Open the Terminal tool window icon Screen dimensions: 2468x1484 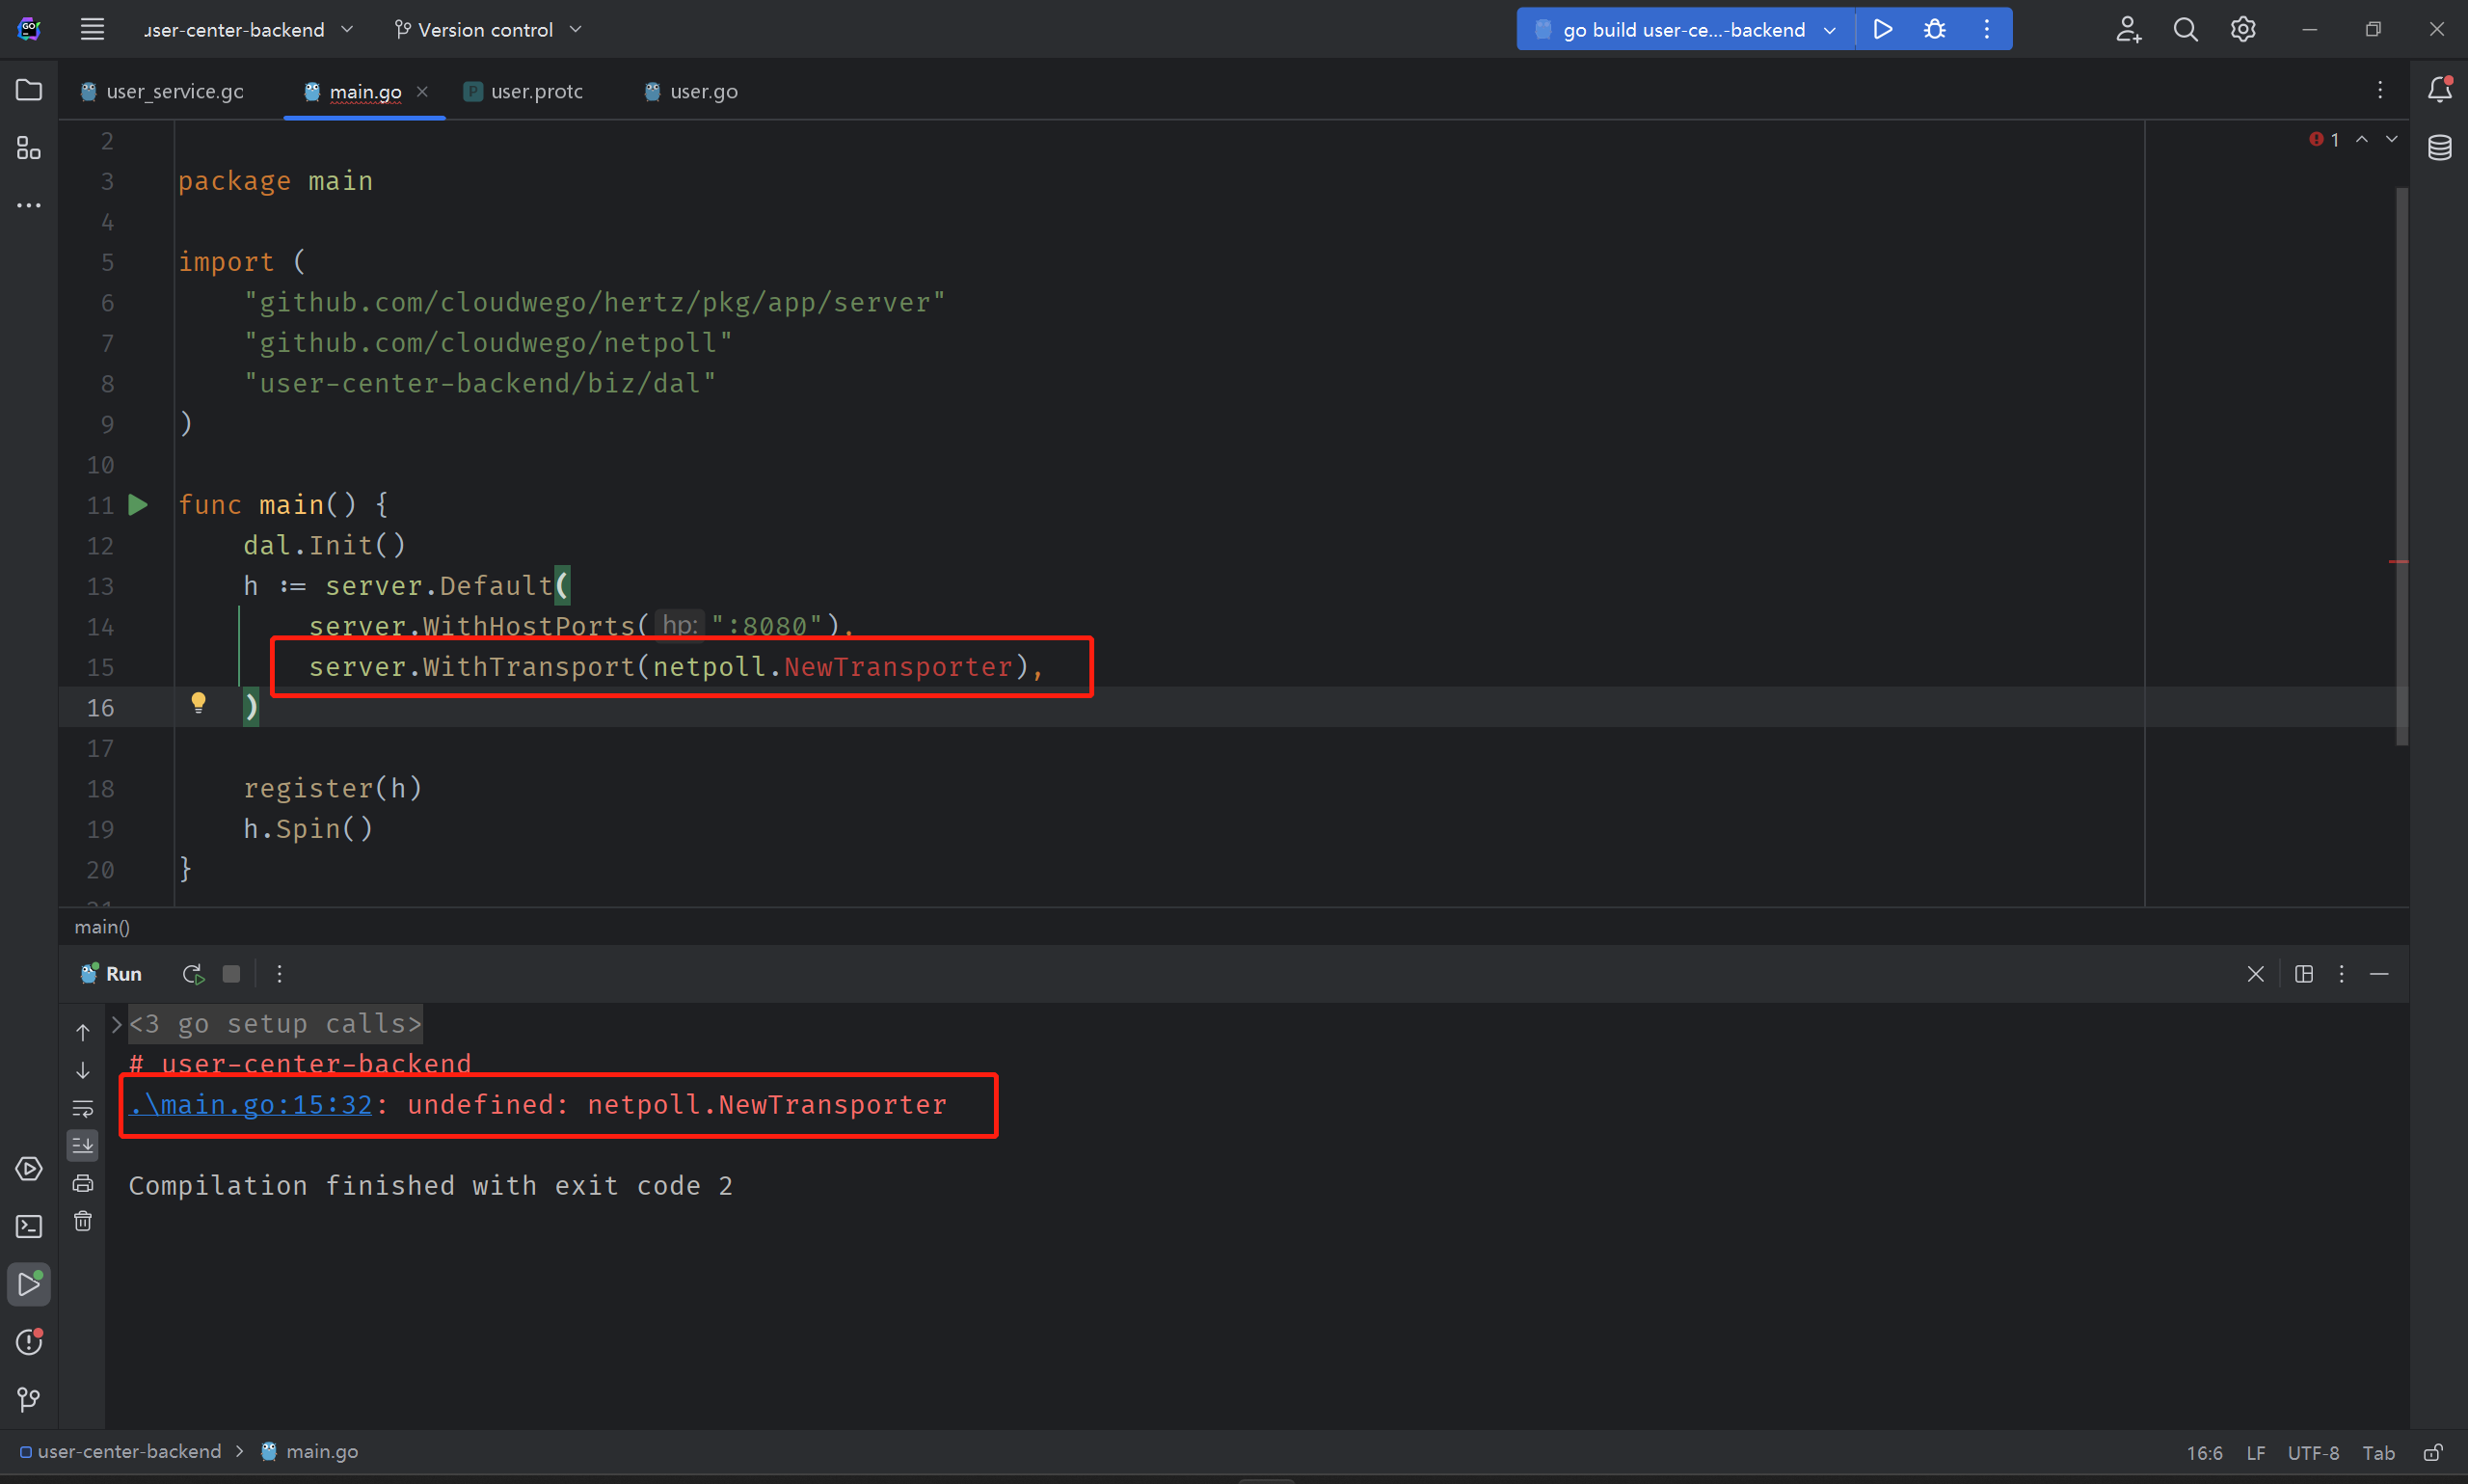(x=29, y=1226)
